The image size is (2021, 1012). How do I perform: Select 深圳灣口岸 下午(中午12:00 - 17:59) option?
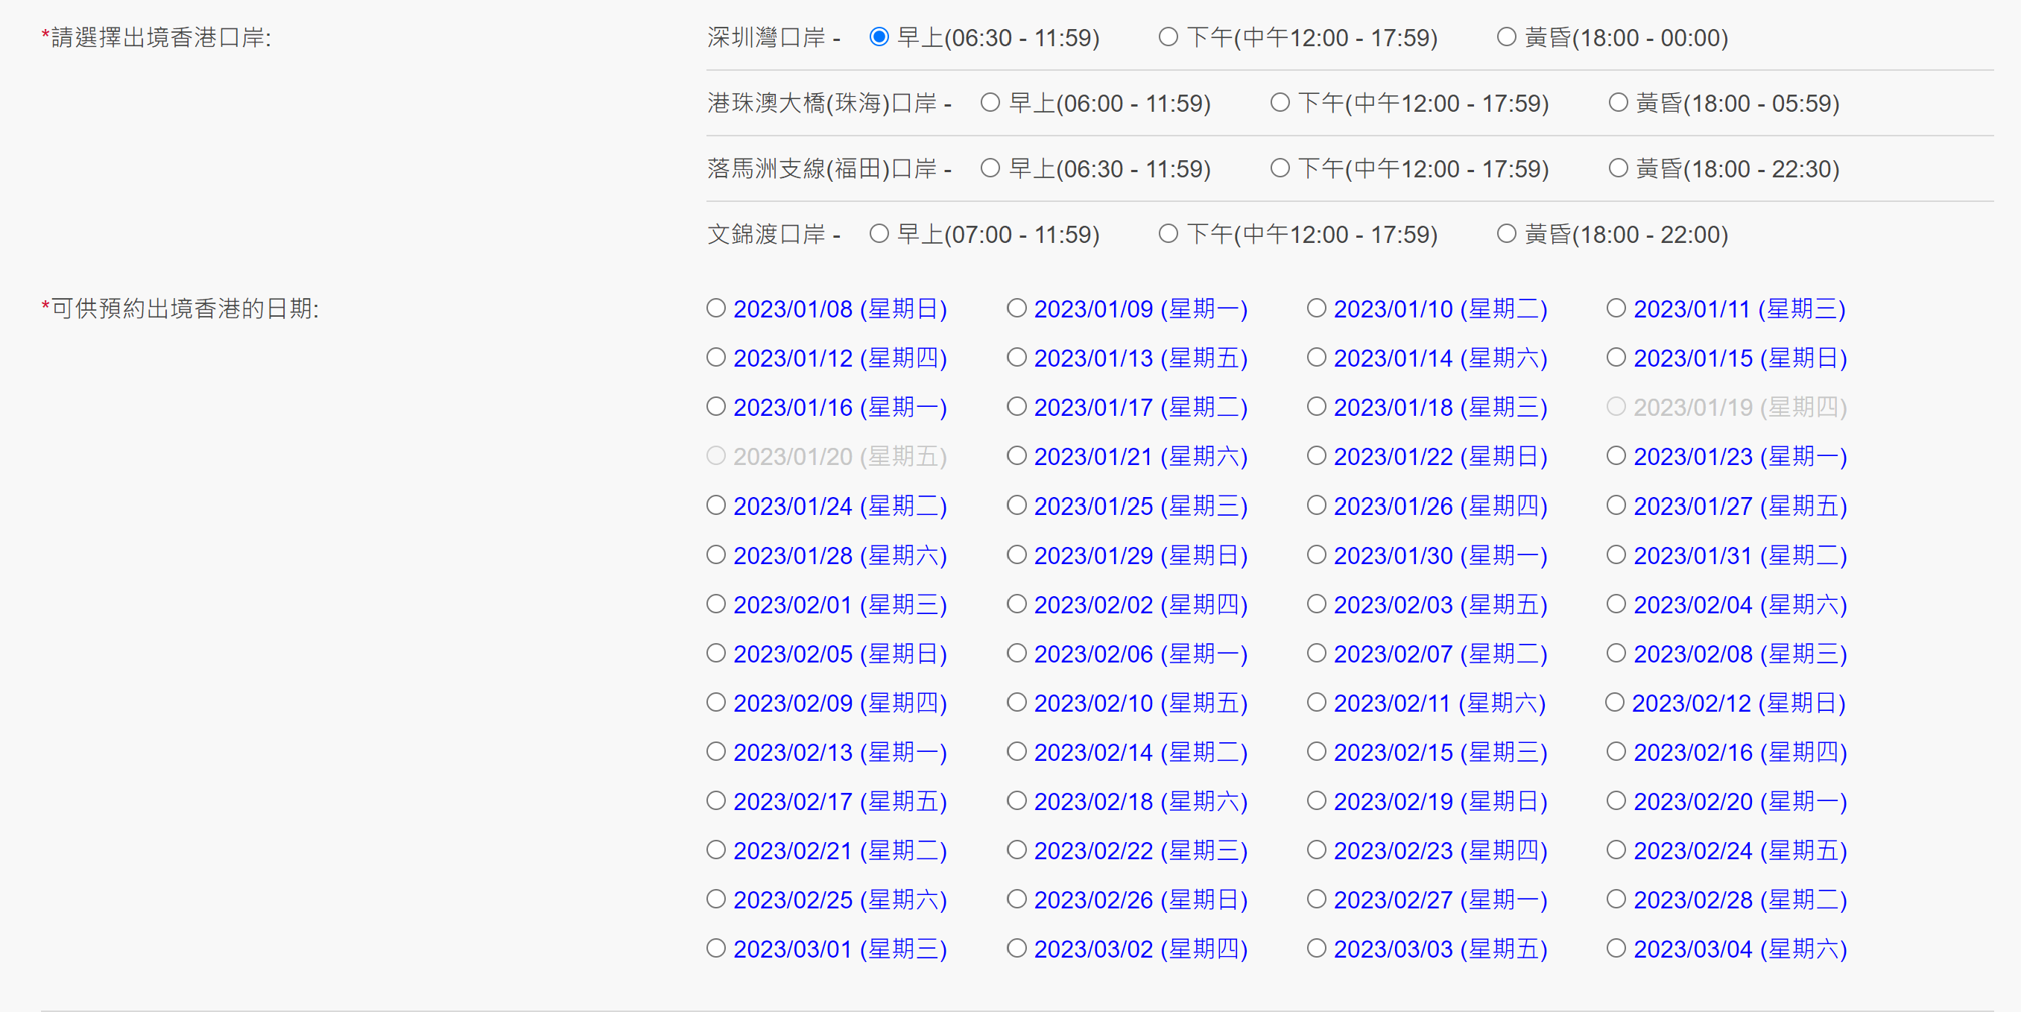click(1168, 37)
